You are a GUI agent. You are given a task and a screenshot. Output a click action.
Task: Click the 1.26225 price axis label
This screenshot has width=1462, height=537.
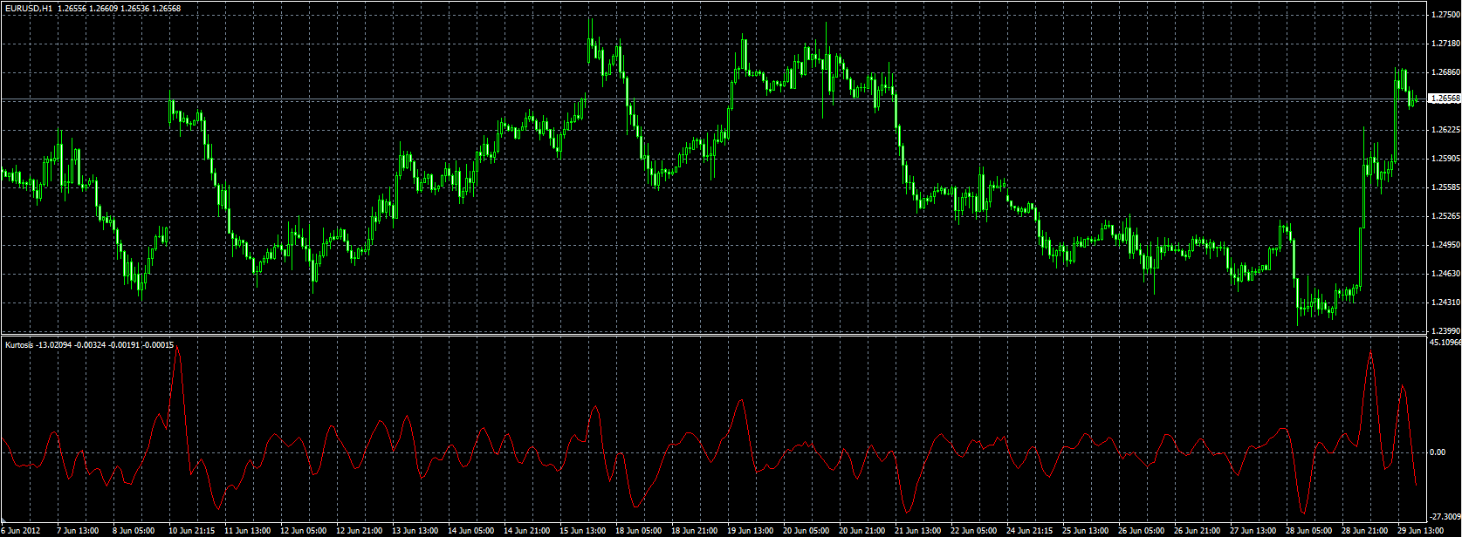pos(1446,130)
